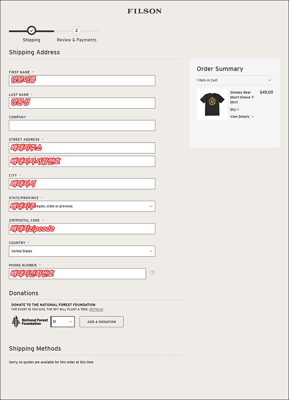Expand View Details for the cart item
Screen dimensions: 289x400
pos(242,117)
